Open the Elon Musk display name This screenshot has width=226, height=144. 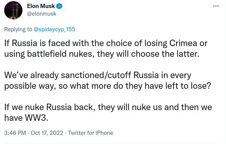tap(41, 6)
